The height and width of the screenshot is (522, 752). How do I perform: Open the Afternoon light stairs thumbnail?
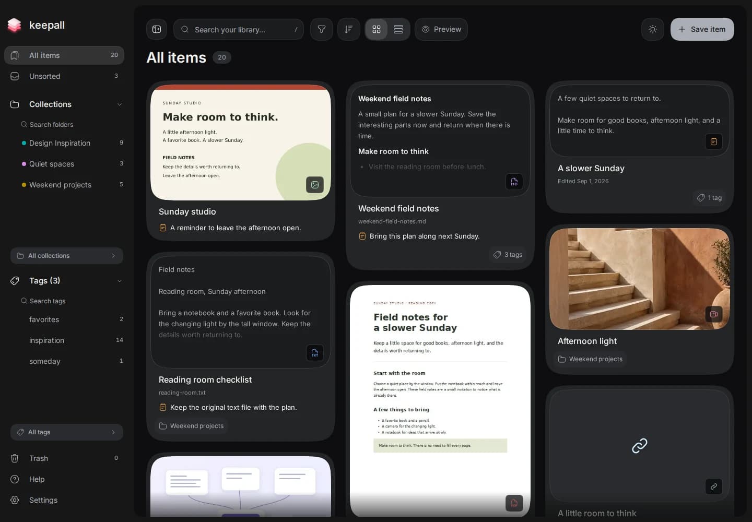(x=640, y=279)
